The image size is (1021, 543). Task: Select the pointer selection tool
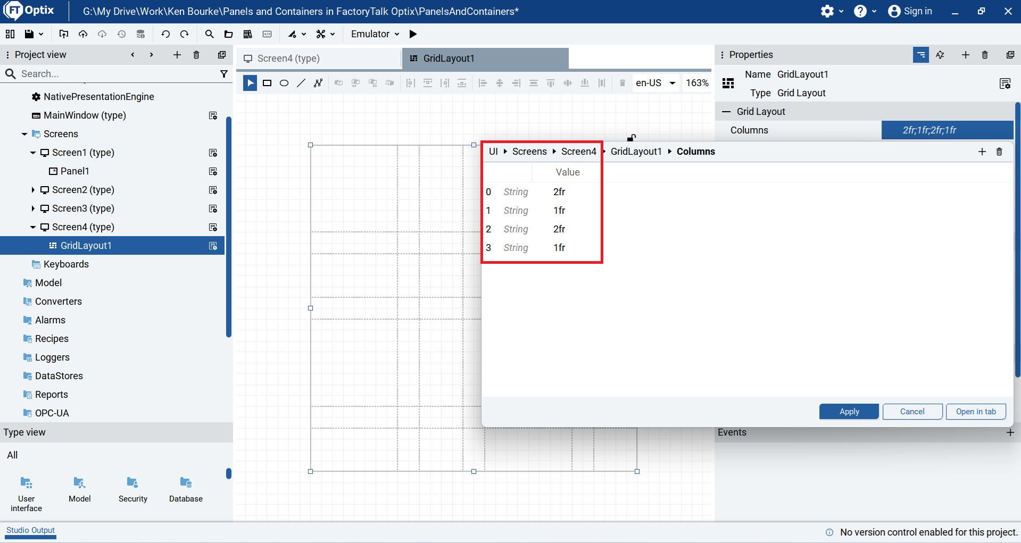tap(250, 83)
